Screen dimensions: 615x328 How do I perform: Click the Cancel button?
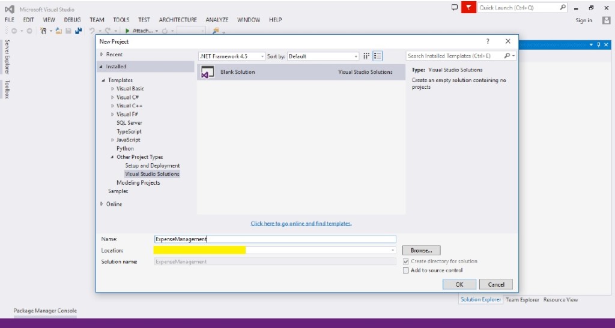pyautogui.click(x=496, y=285)
